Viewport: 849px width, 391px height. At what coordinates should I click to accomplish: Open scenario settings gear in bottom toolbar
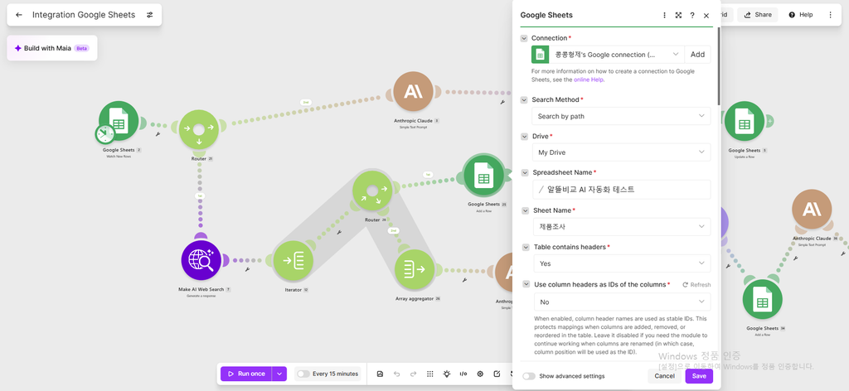tap(480, 374)
